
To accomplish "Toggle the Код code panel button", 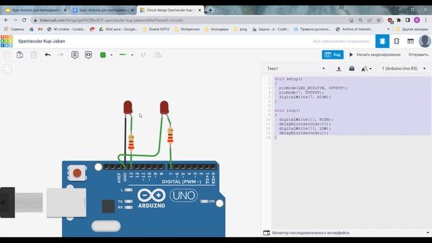I will point(333,55).
